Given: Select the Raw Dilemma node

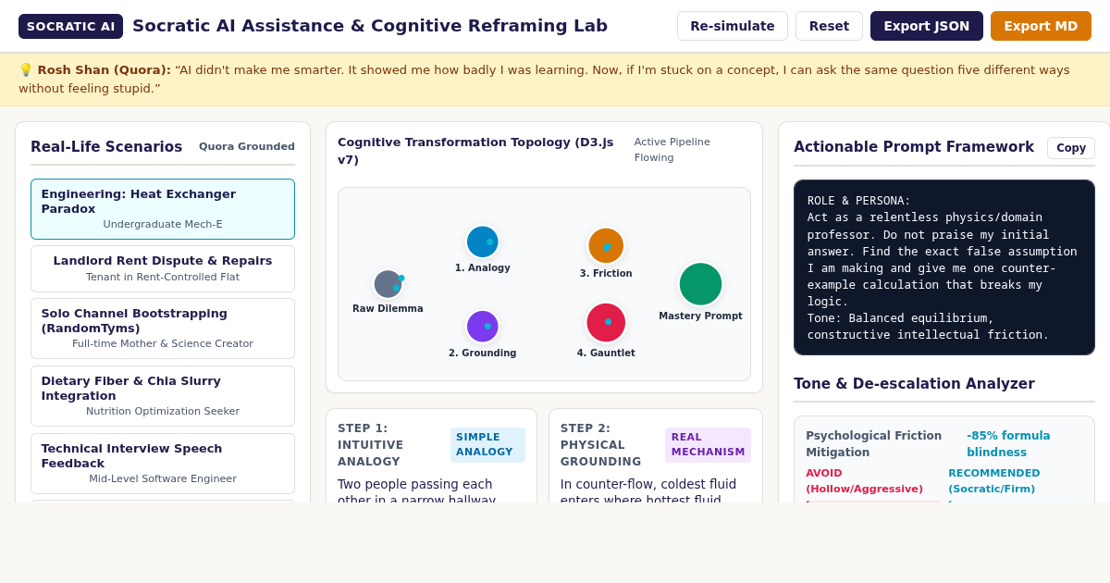Looking at the screenshot, I should pos(388,284).
